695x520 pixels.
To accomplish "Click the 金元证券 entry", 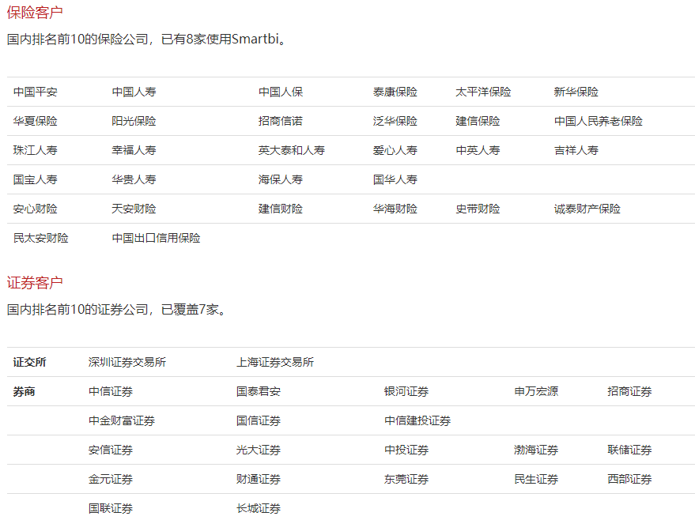I will pos(111,479).
